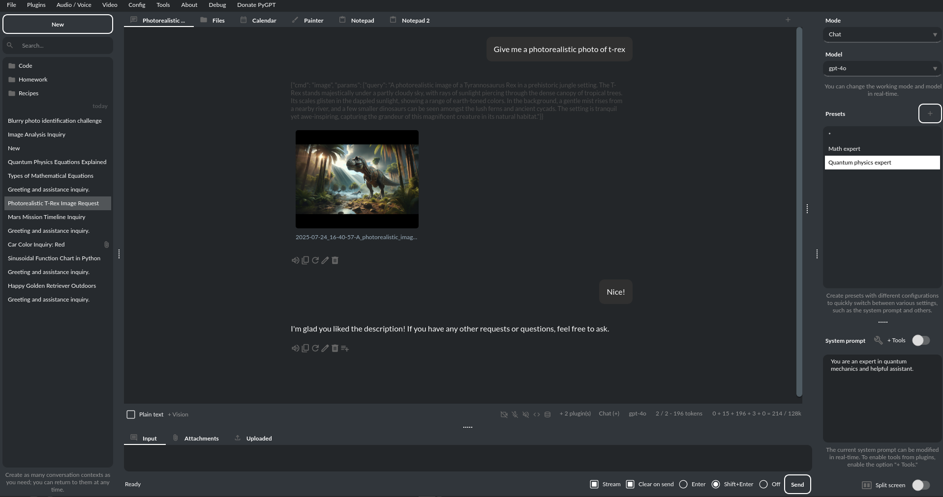Click the read-aloud speaker icon under T-Rex image
Viewport: 943px width, 497px height.
click(x=295, y=260)
